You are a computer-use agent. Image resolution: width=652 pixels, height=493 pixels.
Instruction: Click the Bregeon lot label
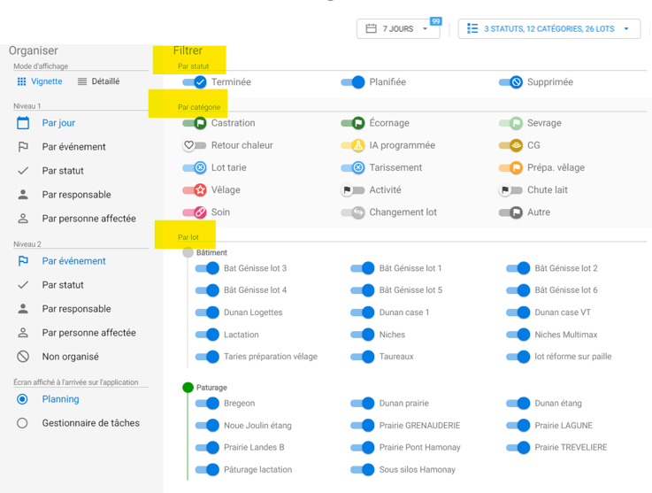click(240, 403)
